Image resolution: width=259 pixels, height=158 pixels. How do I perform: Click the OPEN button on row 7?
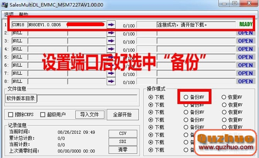point(245,73)
